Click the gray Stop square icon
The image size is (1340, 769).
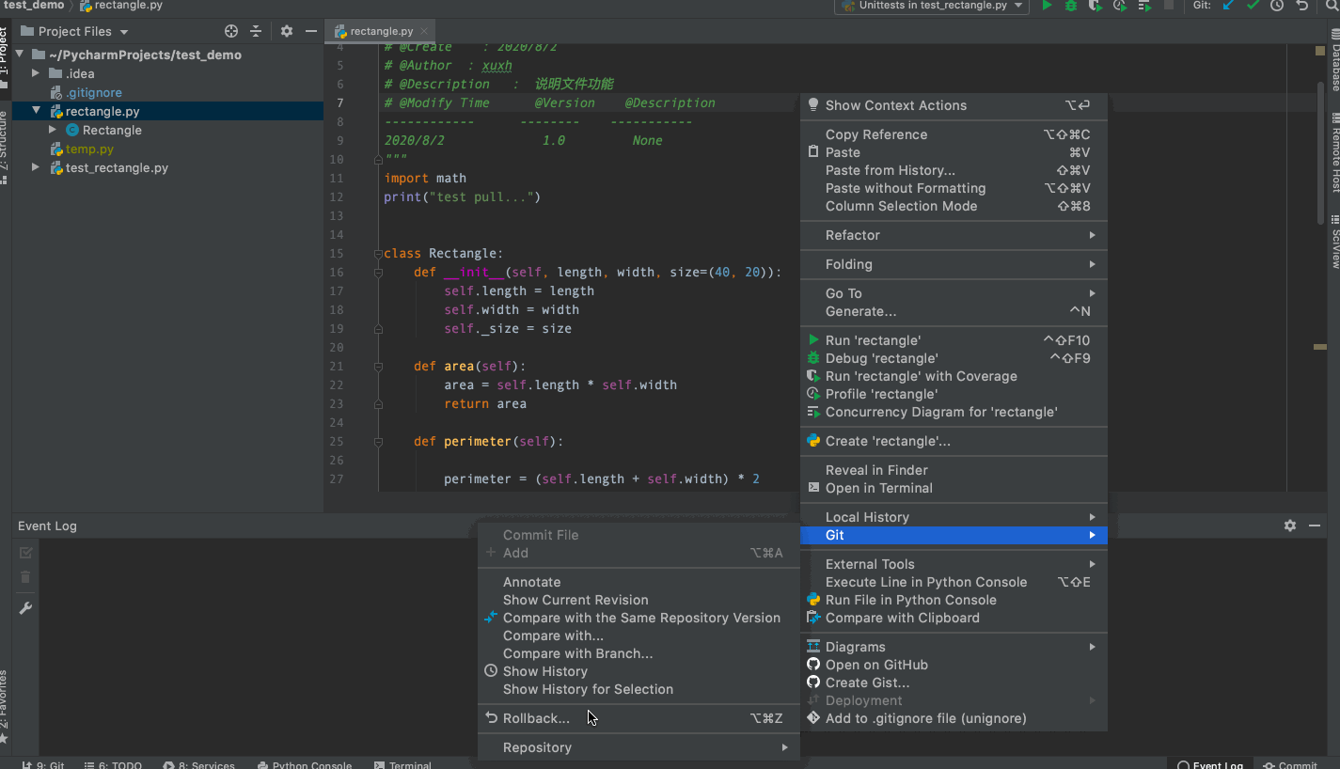[x=1169, y=6]
